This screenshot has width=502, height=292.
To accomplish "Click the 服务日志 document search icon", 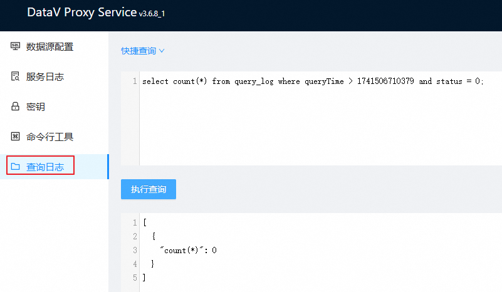I will 15,76.
